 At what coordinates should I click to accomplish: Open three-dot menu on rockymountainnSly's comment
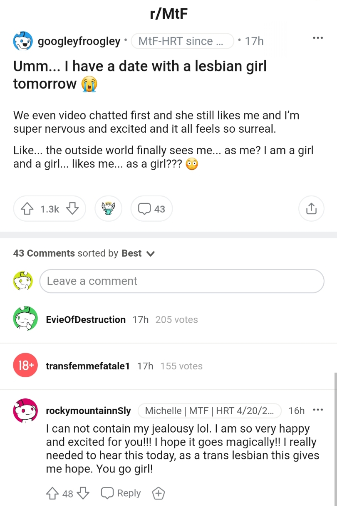coord(318,411)
